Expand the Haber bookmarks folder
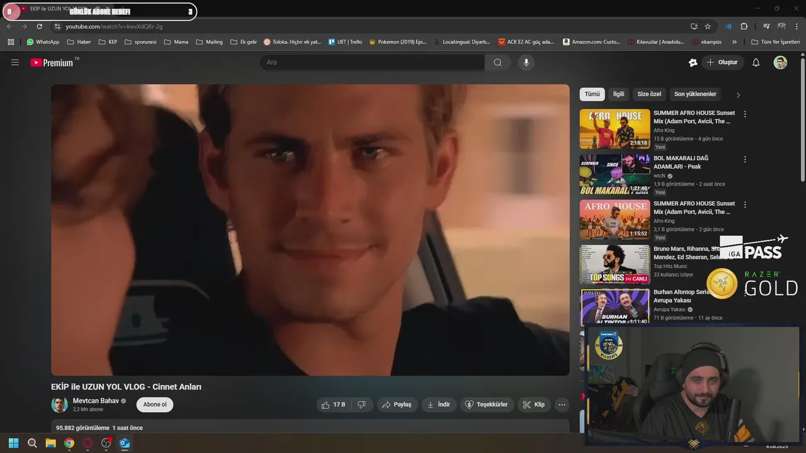Viewport: 806px width, 453px height. (x=79, y=42)
